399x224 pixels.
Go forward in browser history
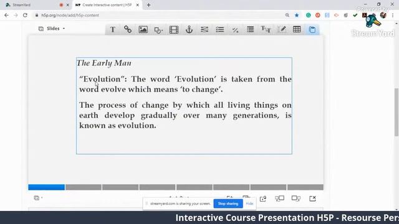pos(16,15)
